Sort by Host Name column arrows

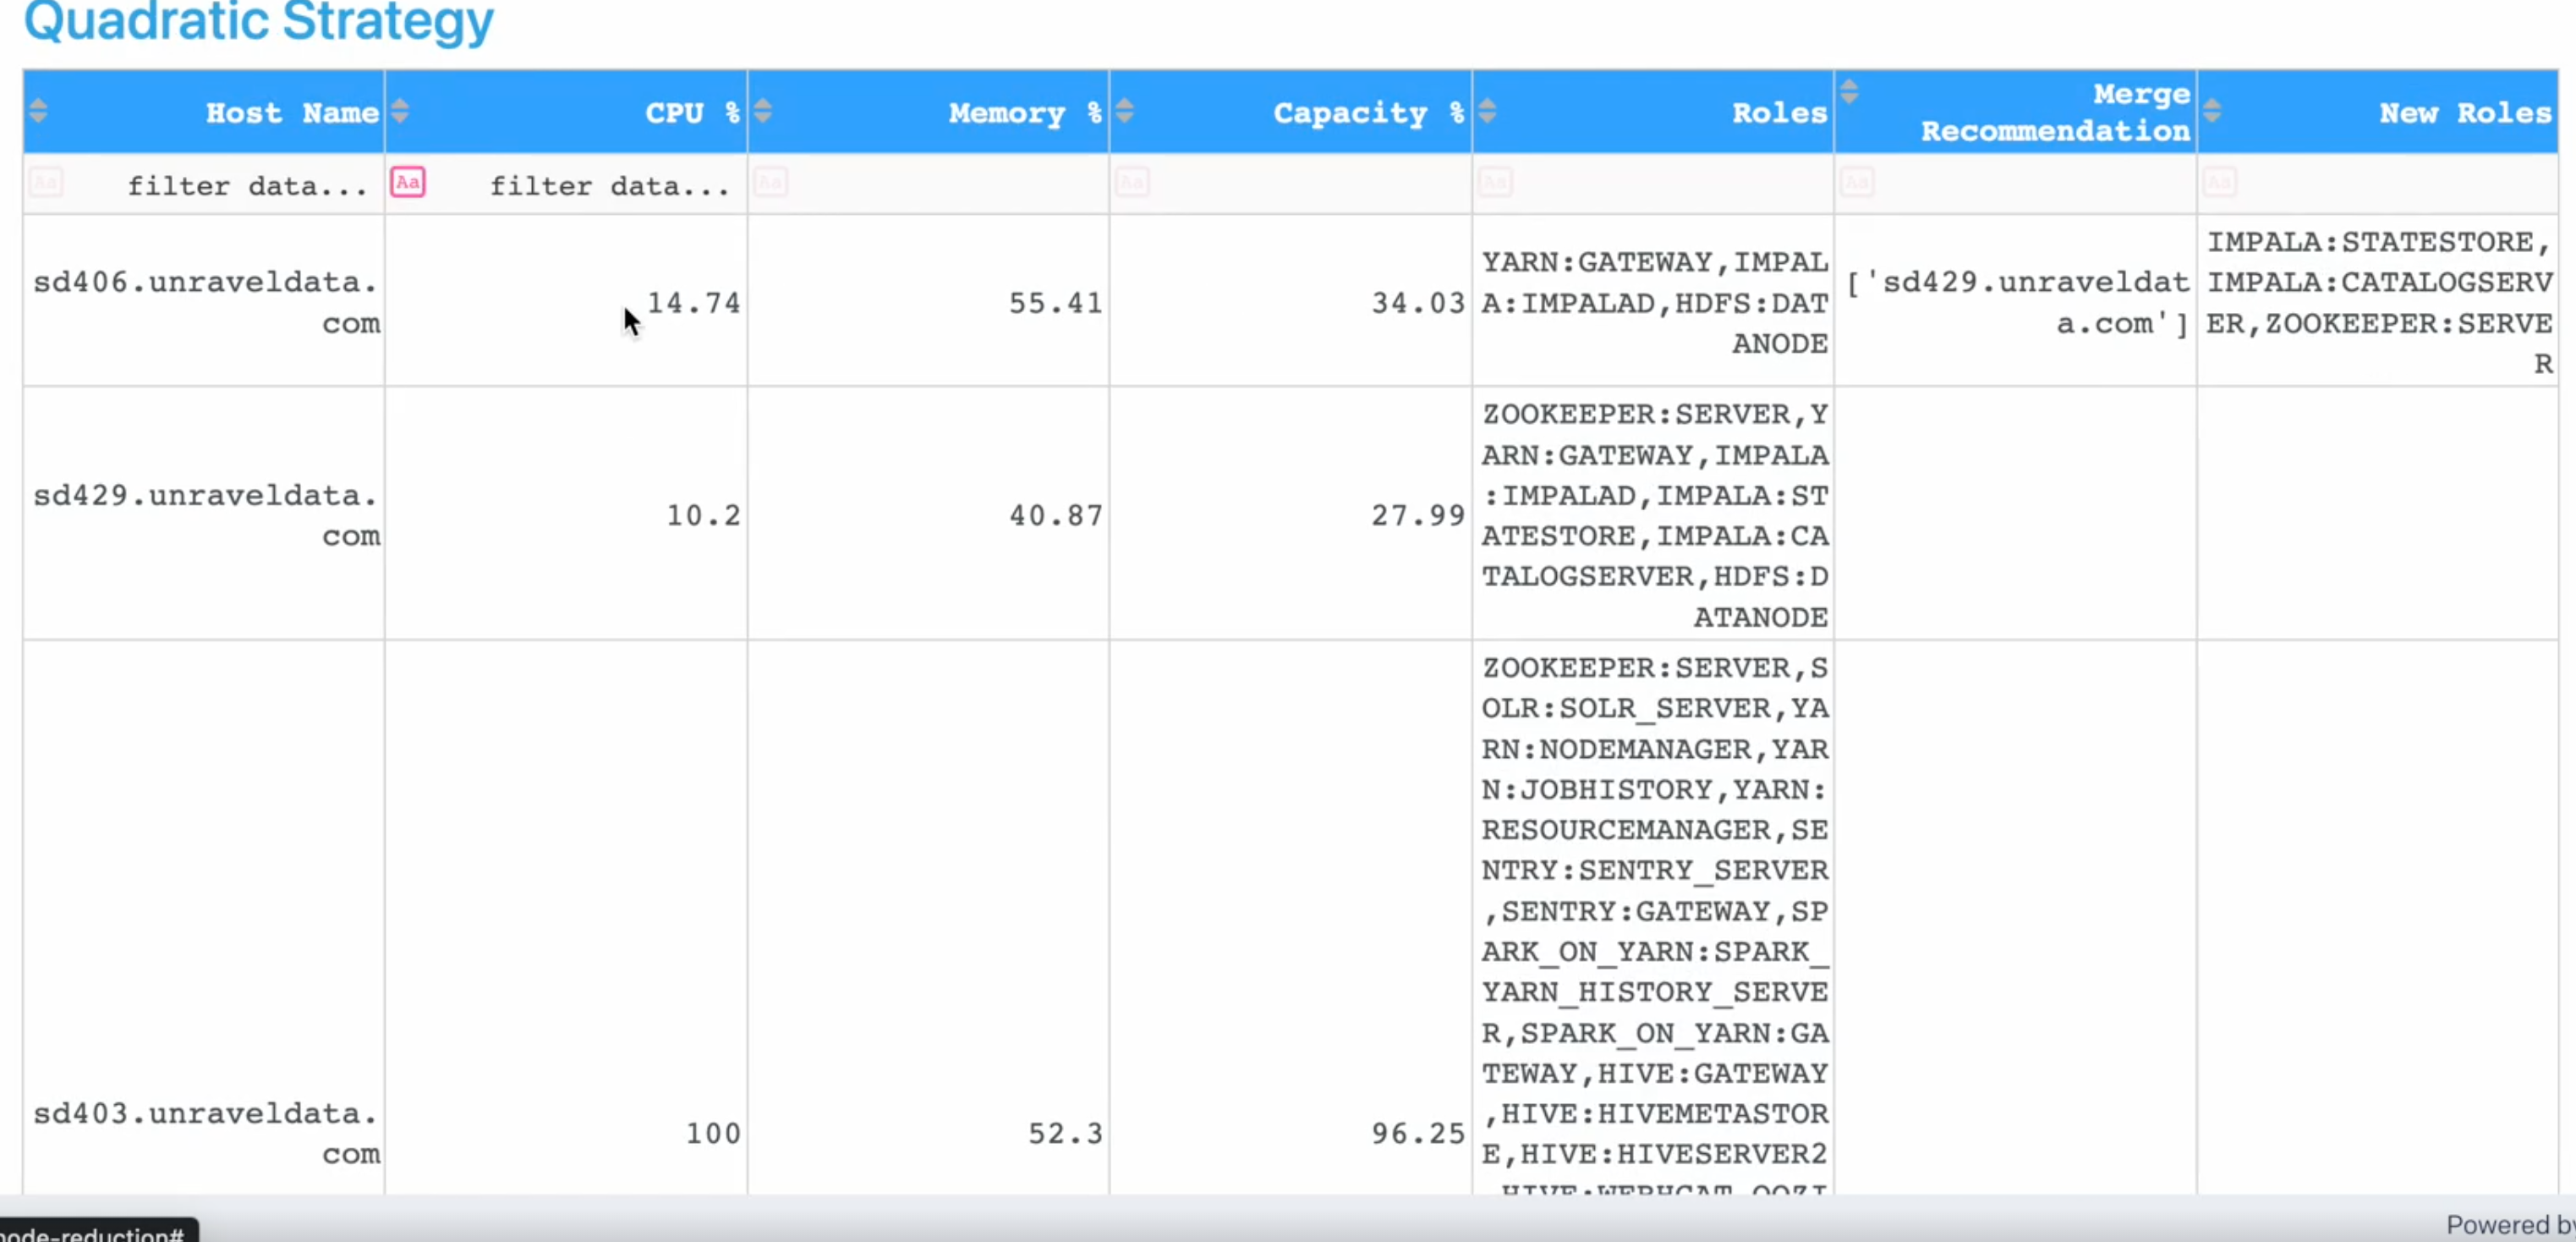tap(38, 111)
